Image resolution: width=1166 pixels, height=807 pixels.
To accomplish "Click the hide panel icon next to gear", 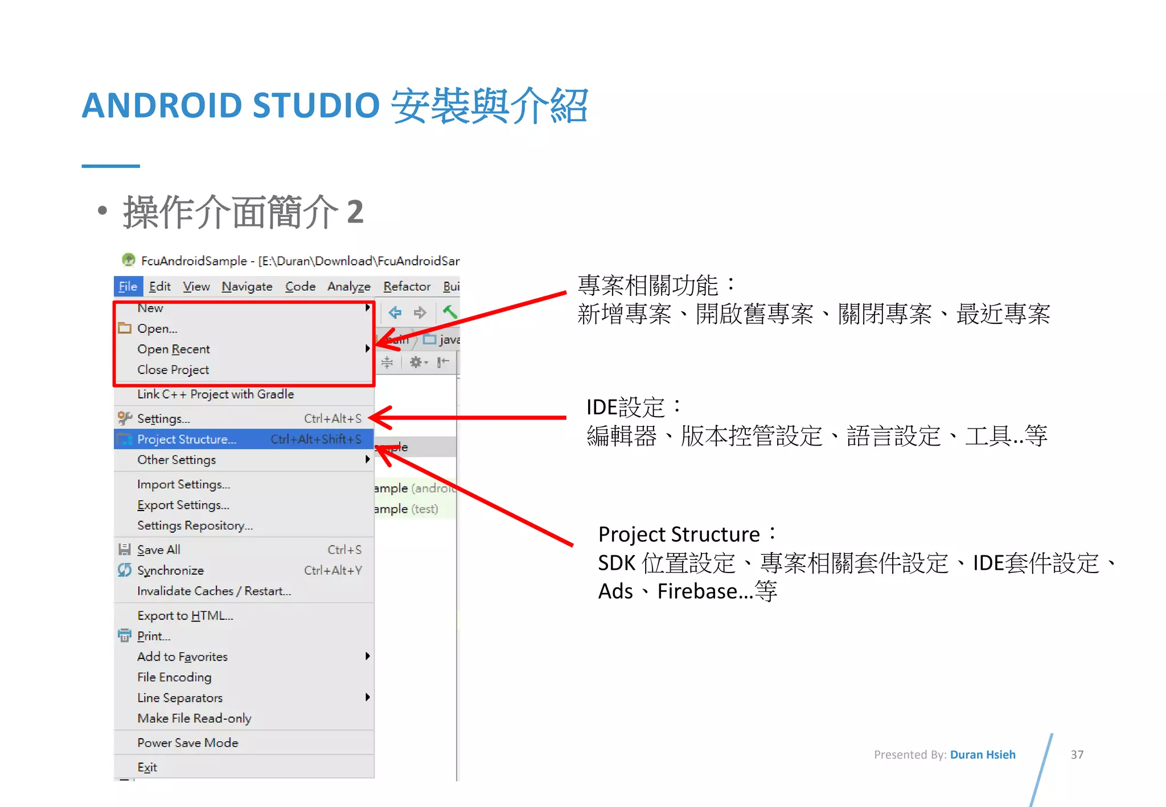I will point(443,362).
